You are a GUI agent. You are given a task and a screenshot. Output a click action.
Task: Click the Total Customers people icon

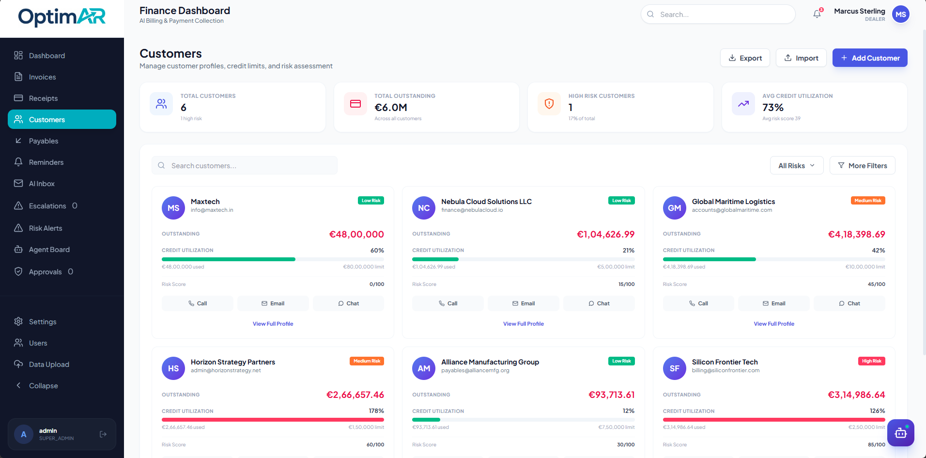point(161,104)
